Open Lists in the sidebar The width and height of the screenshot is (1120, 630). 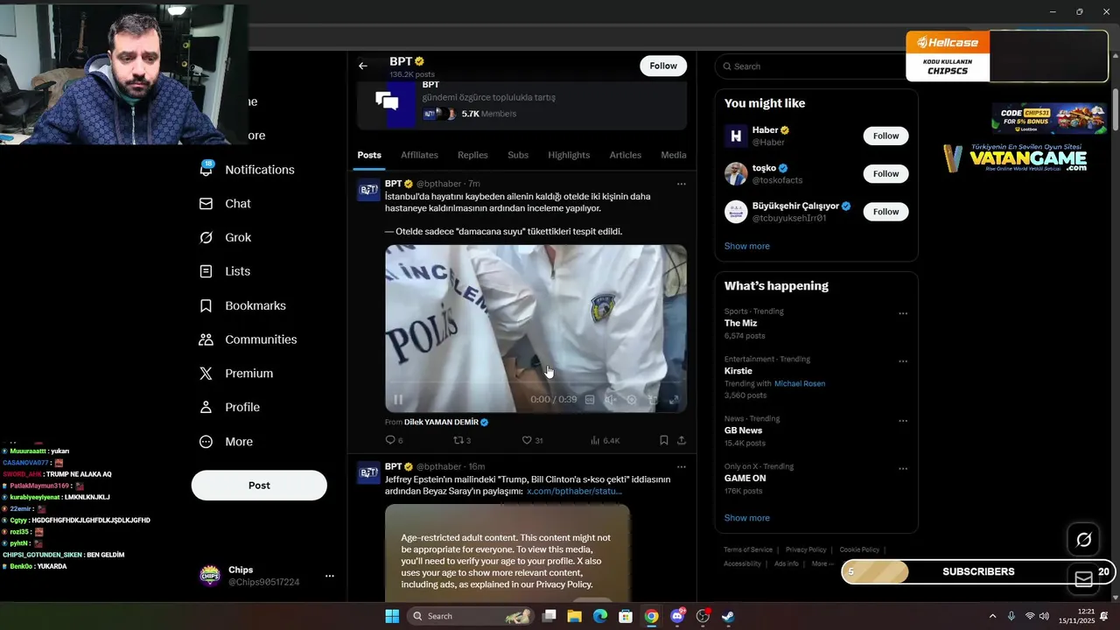[x=225, y=271]
